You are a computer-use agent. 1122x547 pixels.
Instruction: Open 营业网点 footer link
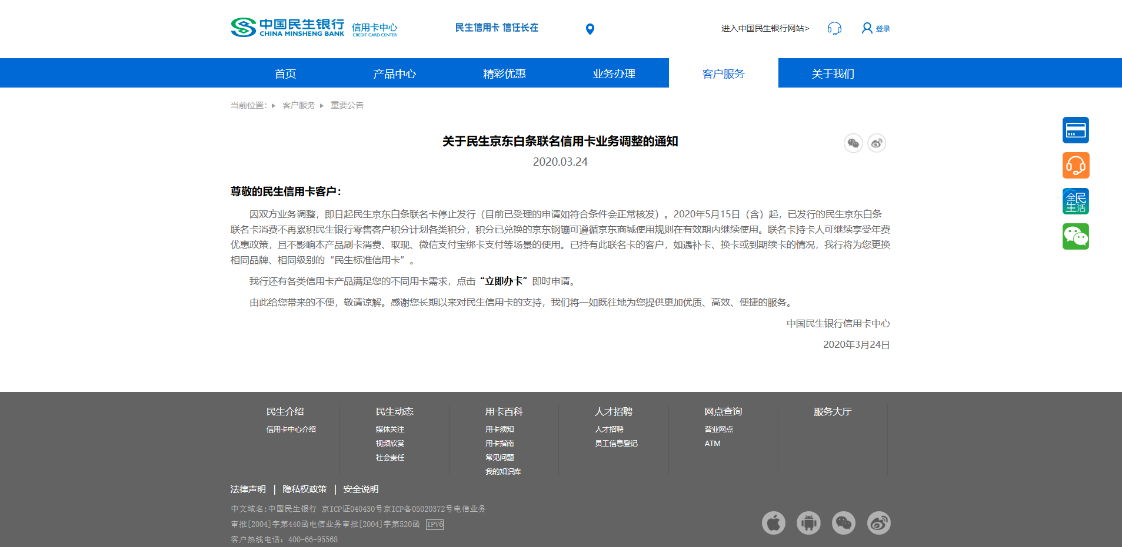point(719,429)
